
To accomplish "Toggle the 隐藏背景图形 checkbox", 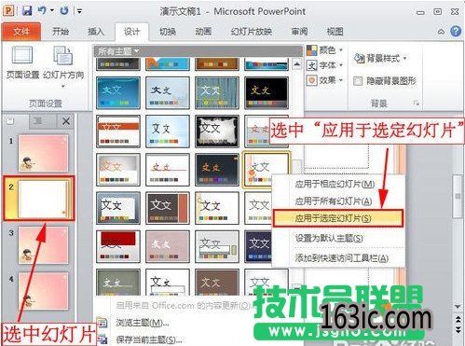I will pos(358,81).
